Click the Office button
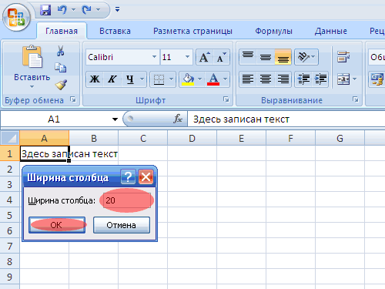Image resolution: width=385 pixels, height=289 pixels. point(16,17)
